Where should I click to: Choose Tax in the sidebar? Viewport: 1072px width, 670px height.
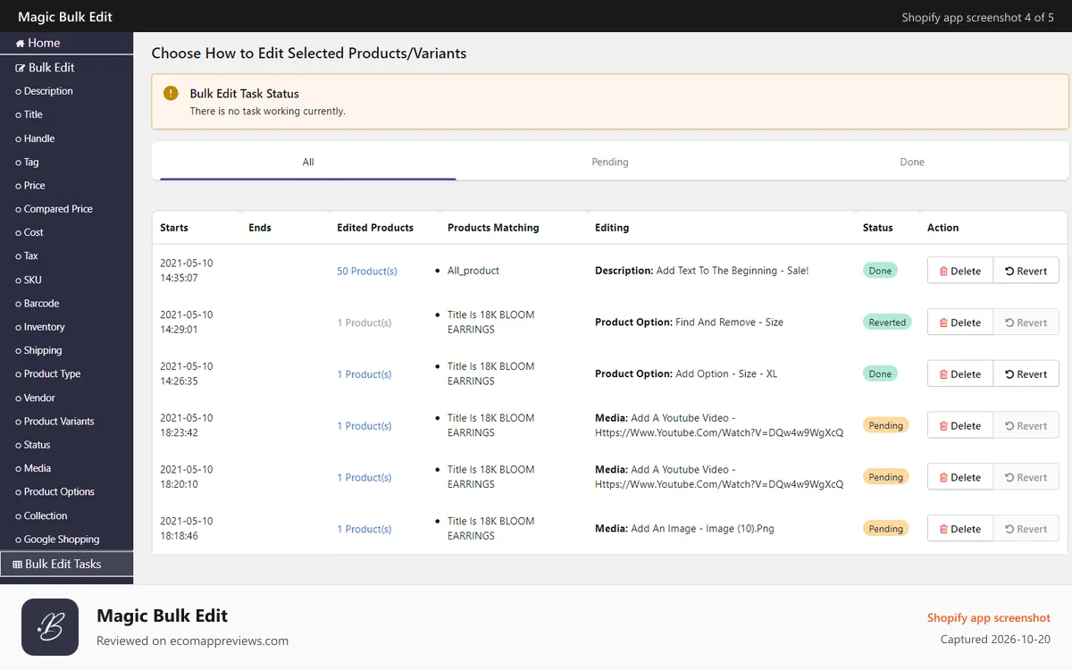(x=27, y=255)
